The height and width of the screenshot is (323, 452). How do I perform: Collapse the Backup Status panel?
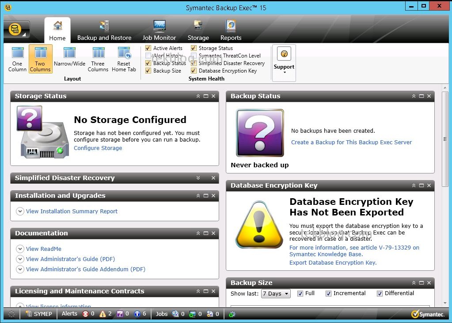click(414, 96)
